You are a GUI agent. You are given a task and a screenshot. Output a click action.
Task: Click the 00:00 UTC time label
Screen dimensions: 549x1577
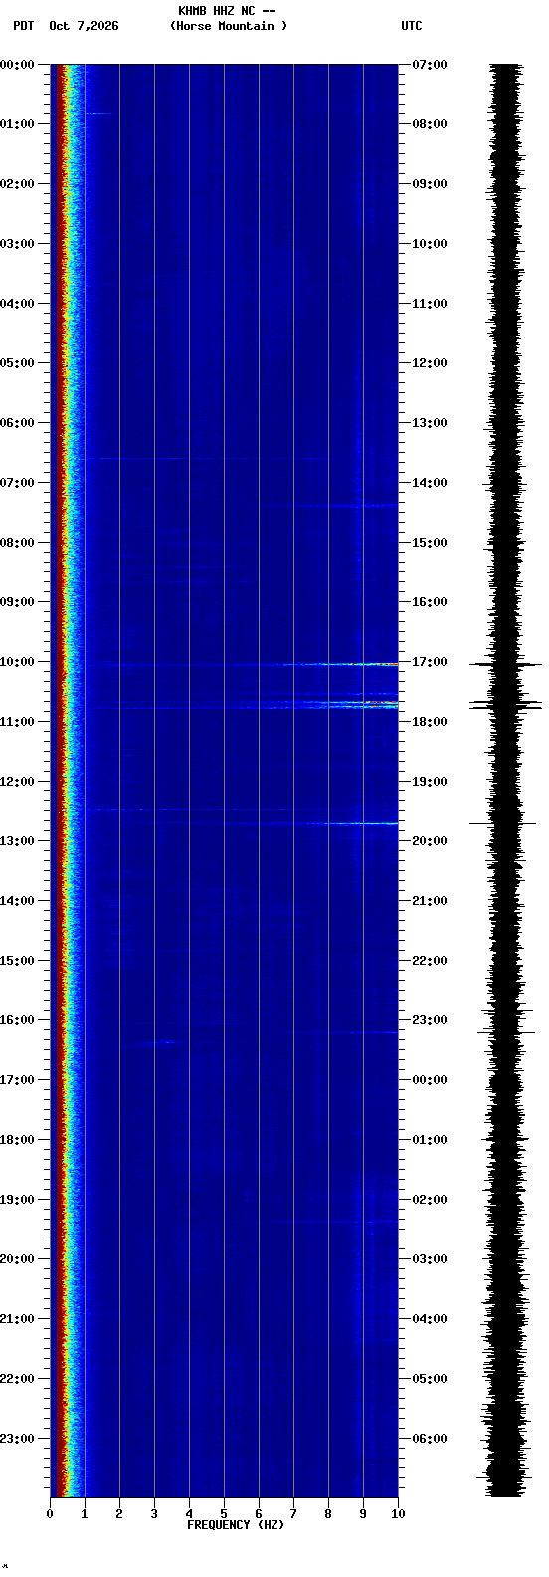(430, 1080)
